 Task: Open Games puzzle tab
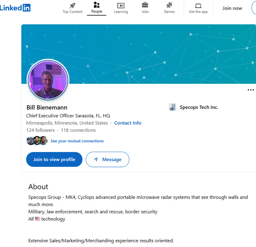(x=169, y=8)
